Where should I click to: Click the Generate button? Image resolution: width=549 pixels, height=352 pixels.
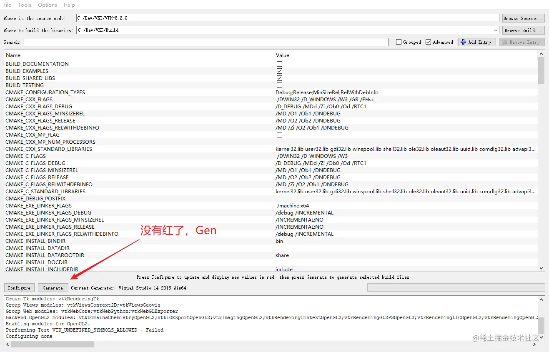[53, 288]
